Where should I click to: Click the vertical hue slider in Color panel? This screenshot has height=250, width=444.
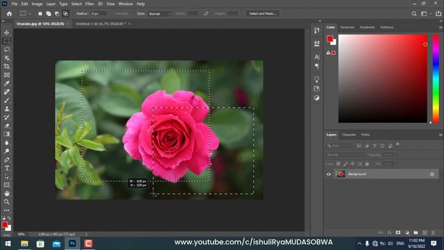click(x=436, y=78)
